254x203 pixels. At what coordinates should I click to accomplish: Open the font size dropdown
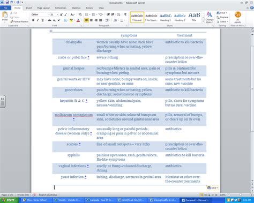(54, 14)
